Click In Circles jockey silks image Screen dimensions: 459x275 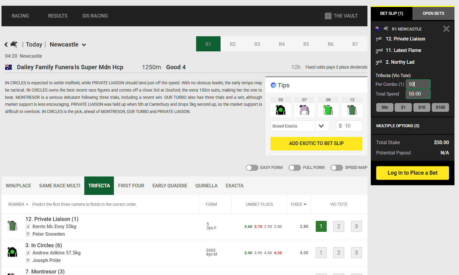click(x=12, y=252)
